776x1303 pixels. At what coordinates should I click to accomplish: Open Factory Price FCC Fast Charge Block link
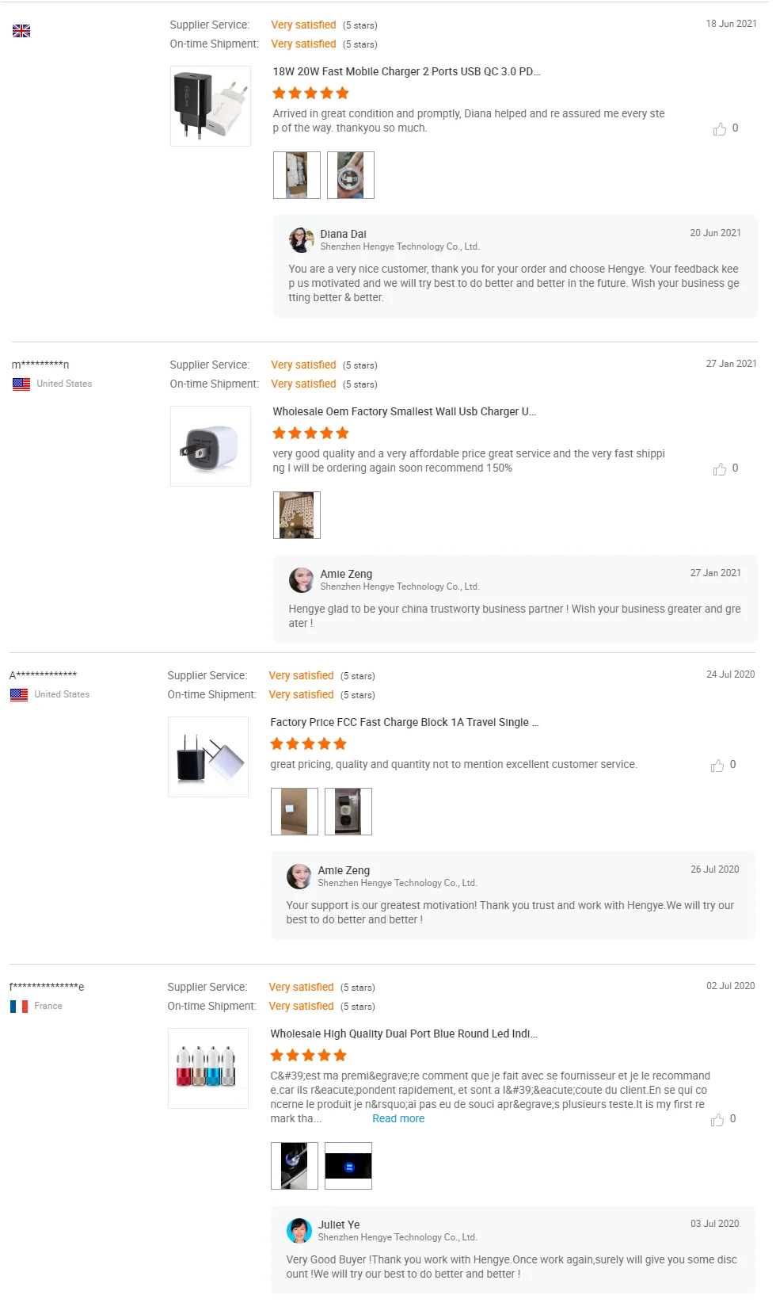click(x=404, y=722)
